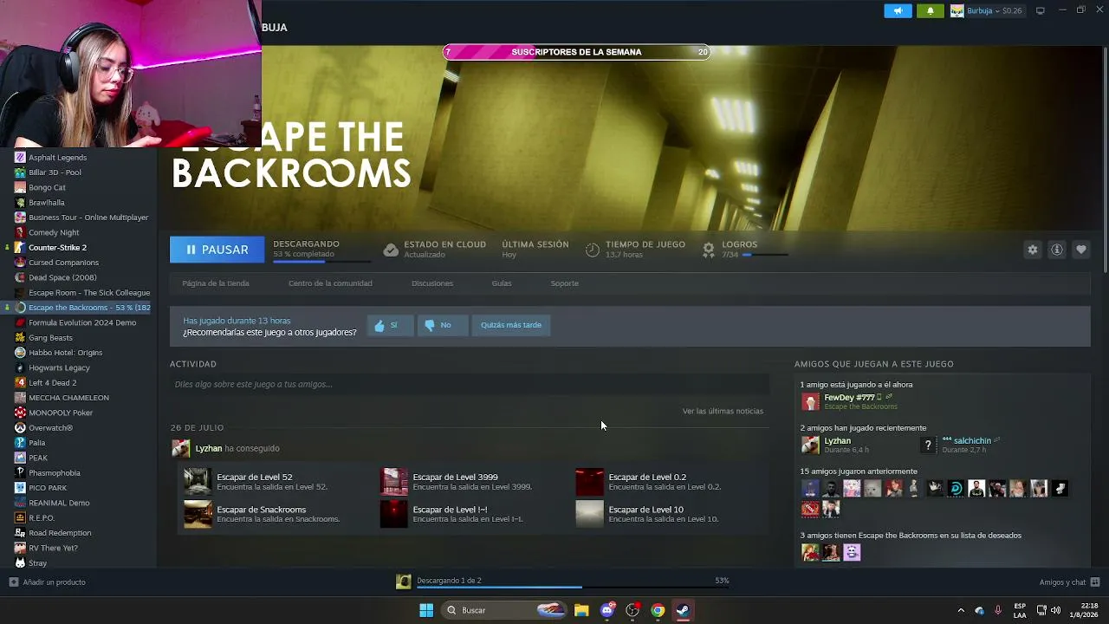Screen dimensions: 1109x624
Task: Click the PICO PARK game icon
Action: coord(20,488)
